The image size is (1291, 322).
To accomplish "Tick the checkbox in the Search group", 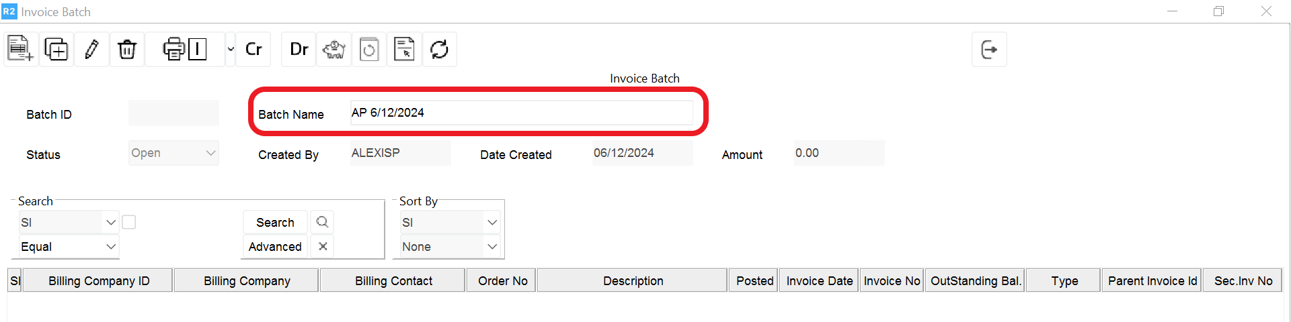I will click(x=129, y=222).
